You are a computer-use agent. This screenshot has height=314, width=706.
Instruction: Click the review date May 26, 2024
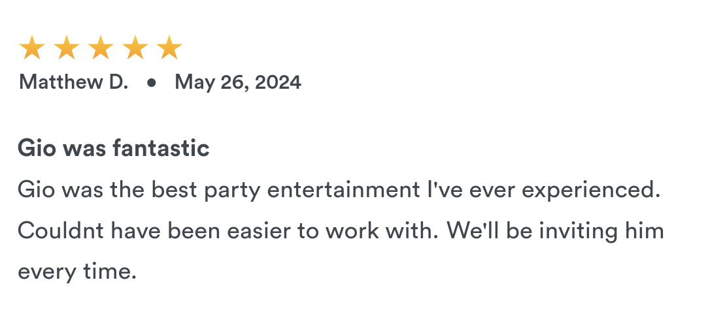pyautogui.click(x=238, y=83)
